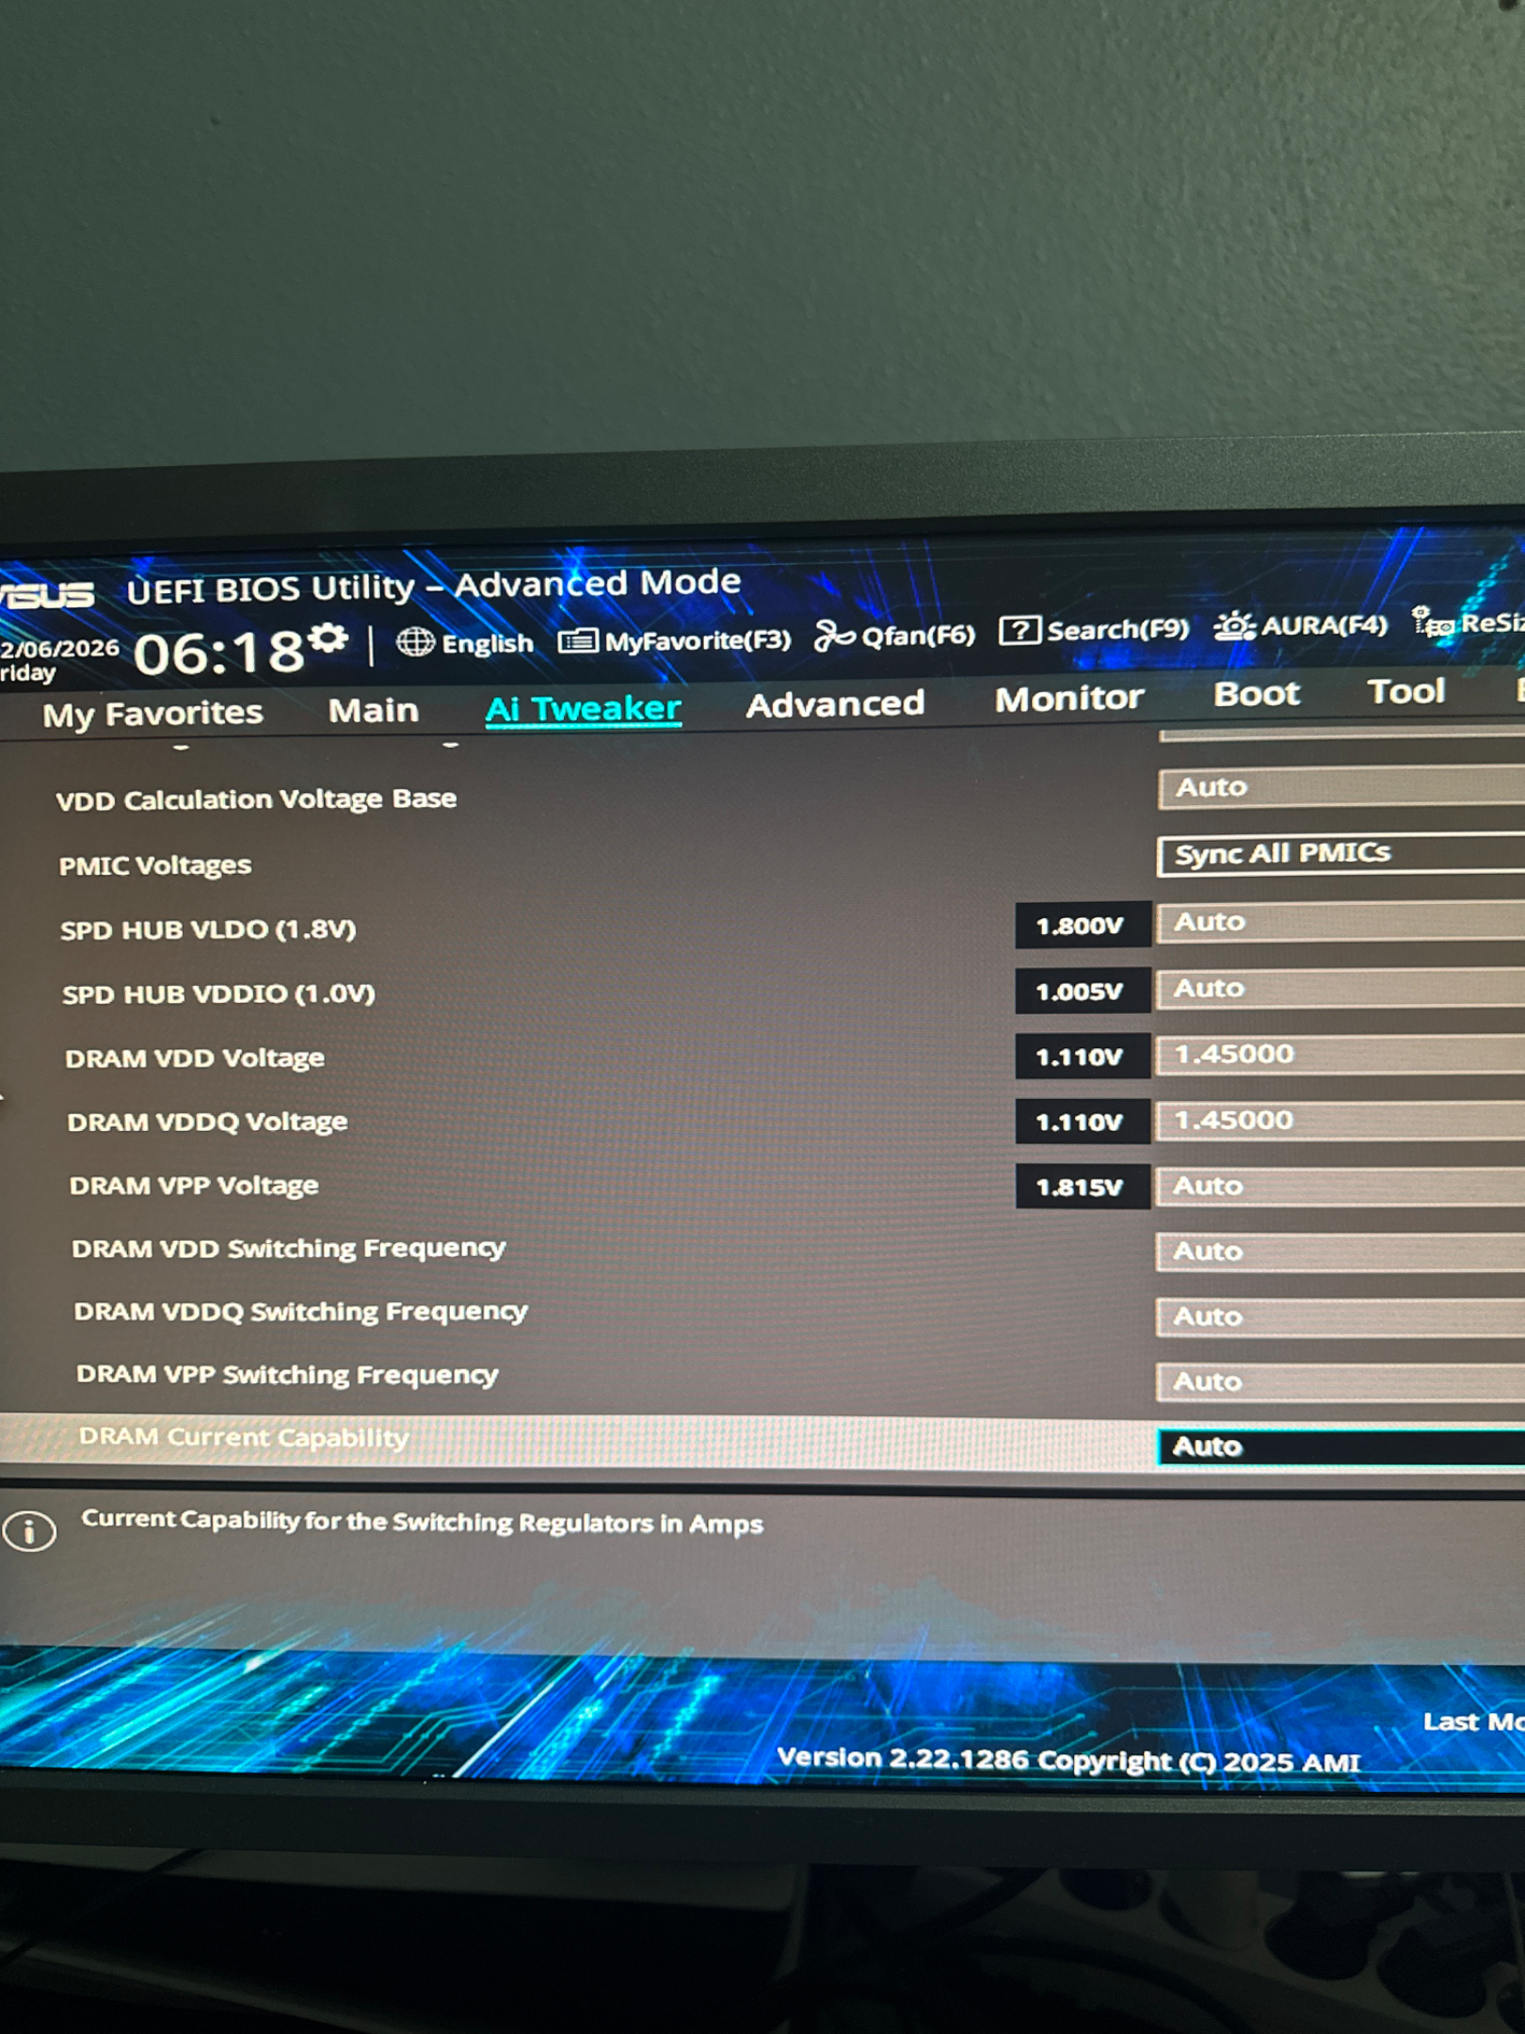Click SPD HUB VLDO Auto field
This screenshot has height=2034, width=1525.
(x=1340, y=922)
